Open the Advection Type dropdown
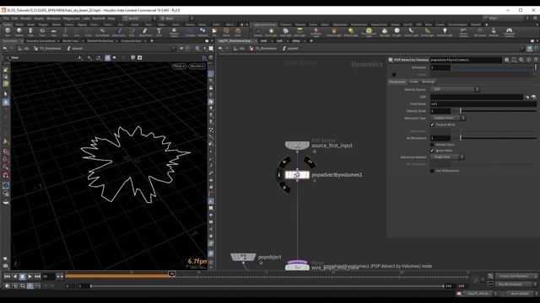 [x=448, y=118]
